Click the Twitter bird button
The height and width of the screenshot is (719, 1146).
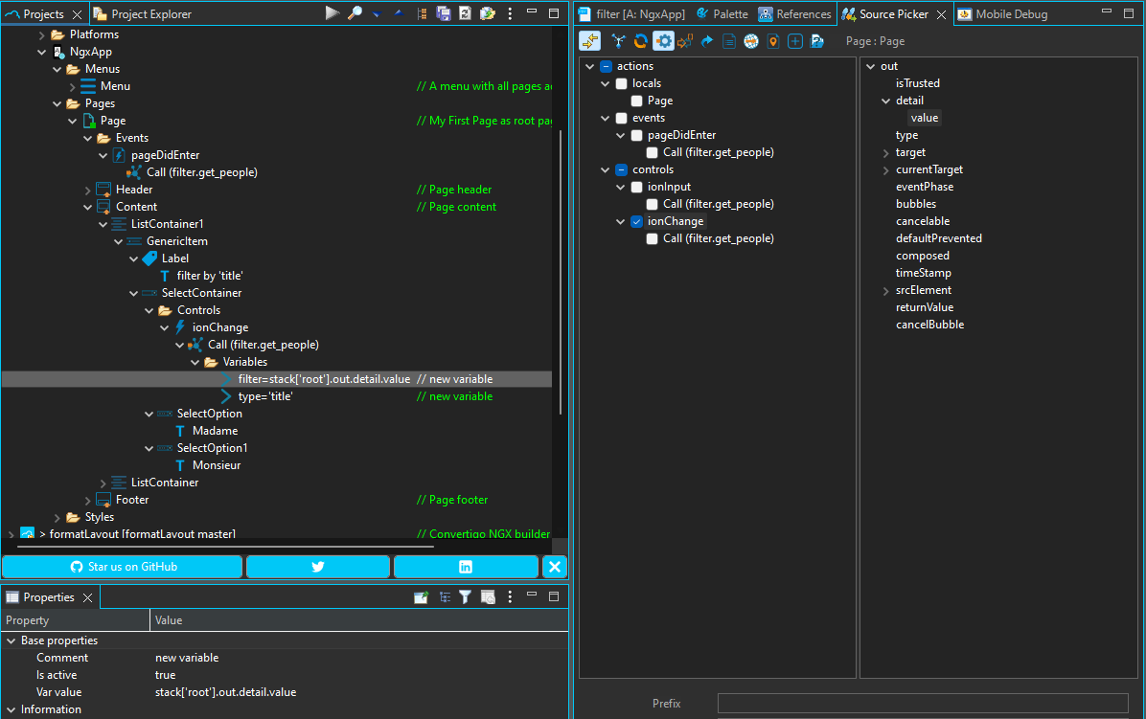pos(318,567)
